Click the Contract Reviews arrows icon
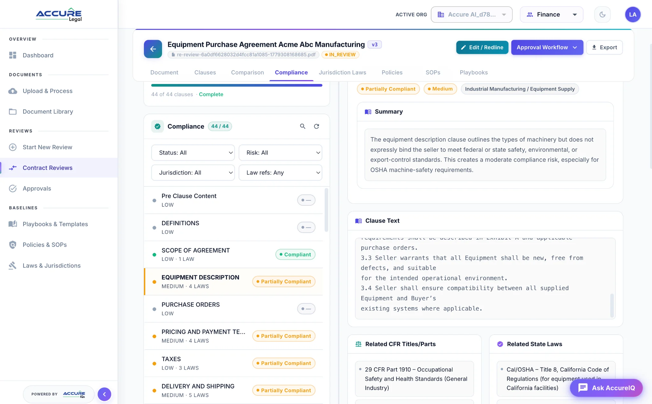Image resolution: width=652 pixels, height=404 pixels. [13, 168]
